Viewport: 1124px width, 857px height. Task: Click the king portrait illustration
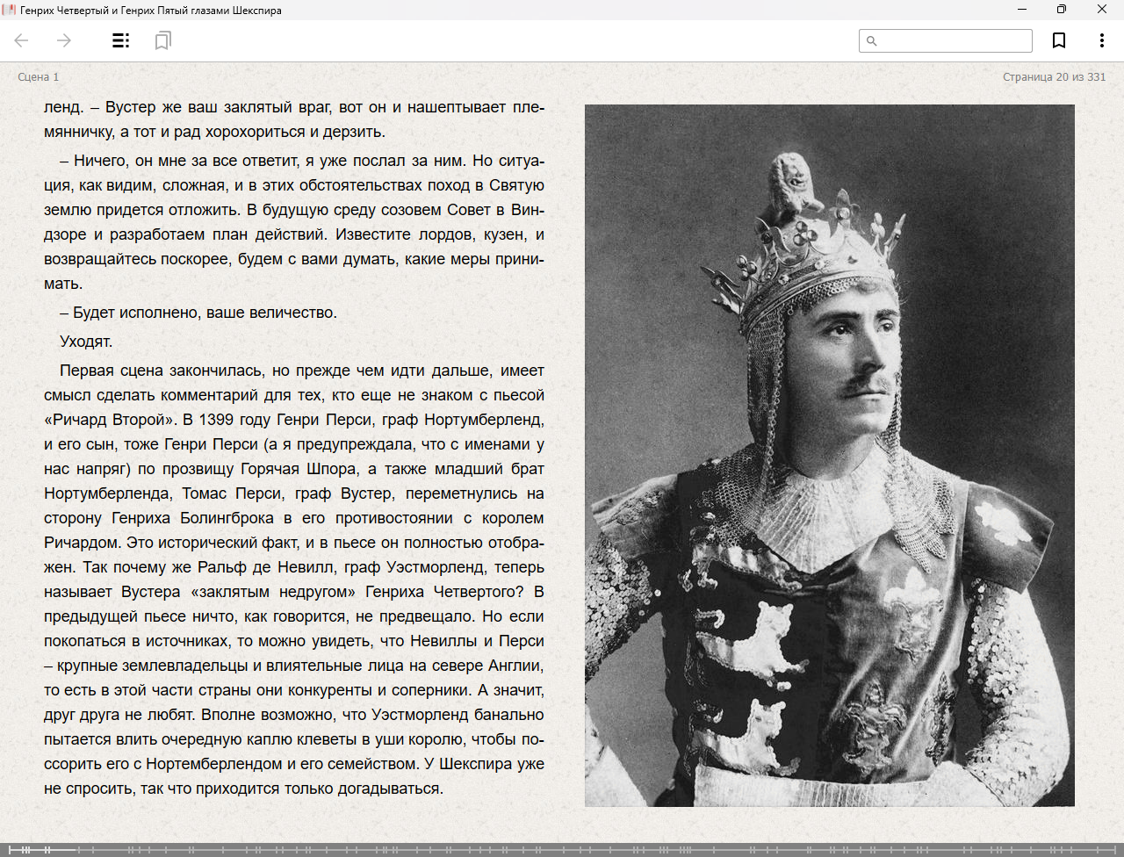pos(829,455)
